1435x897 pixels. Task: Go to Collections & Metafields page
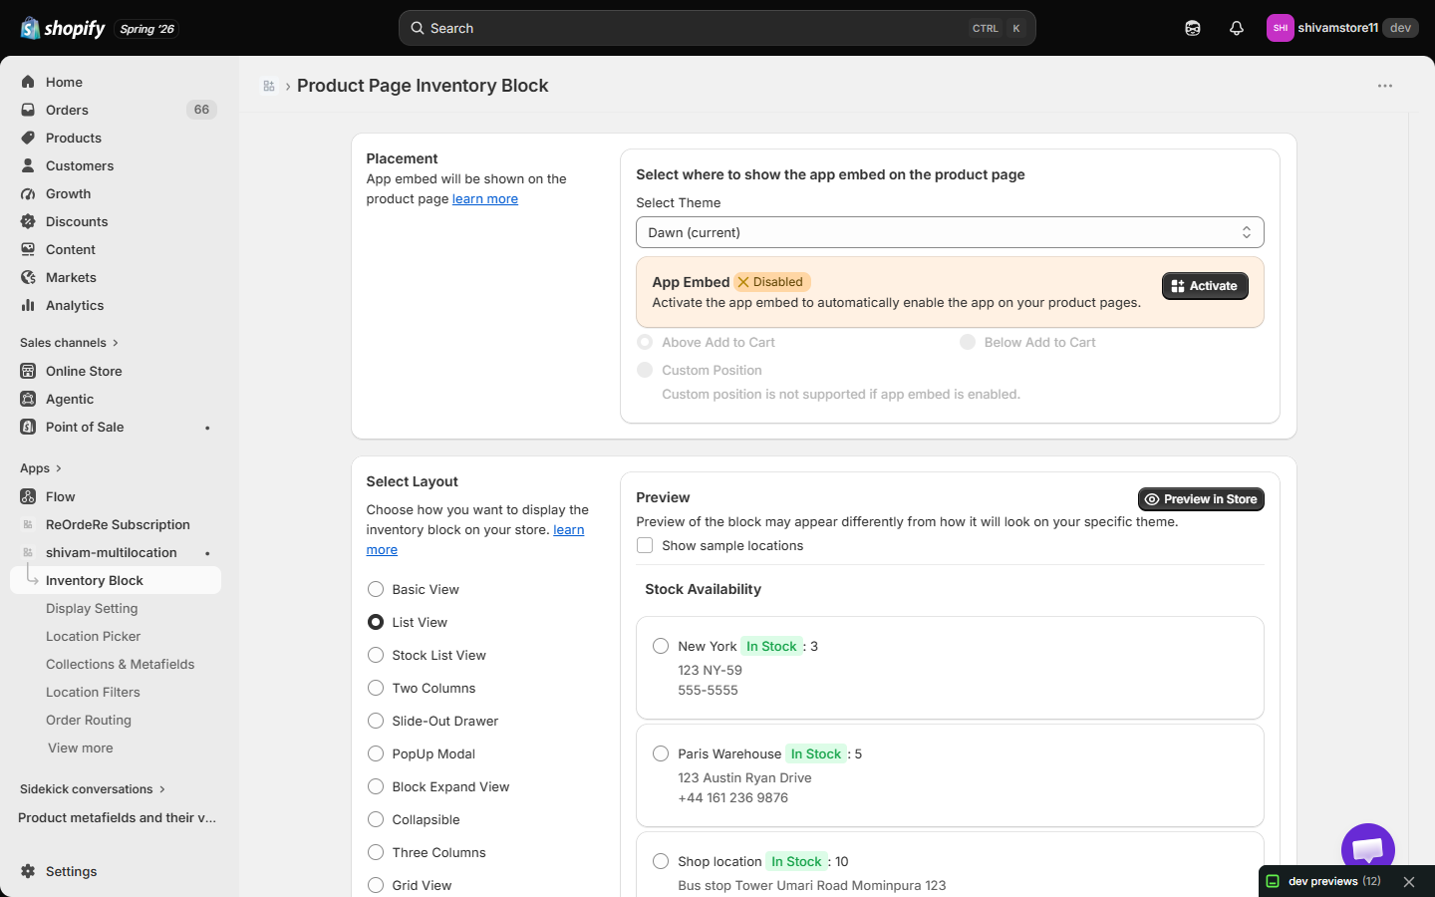(120, 664)
